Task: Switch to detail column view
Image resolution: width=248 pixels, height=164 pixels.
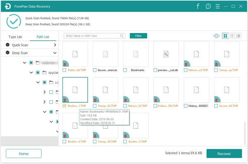Action: click(238, 36)
